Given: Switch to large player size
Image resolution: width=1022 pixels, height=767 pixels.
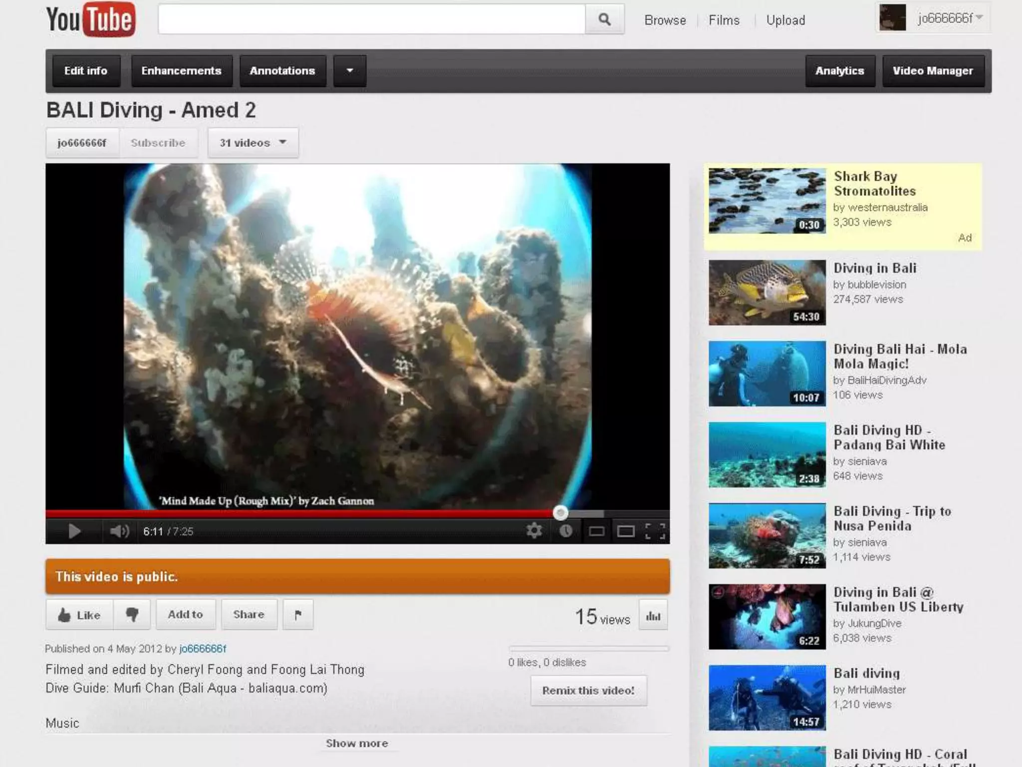Looking at the screenshot, I should pos(626,531).
